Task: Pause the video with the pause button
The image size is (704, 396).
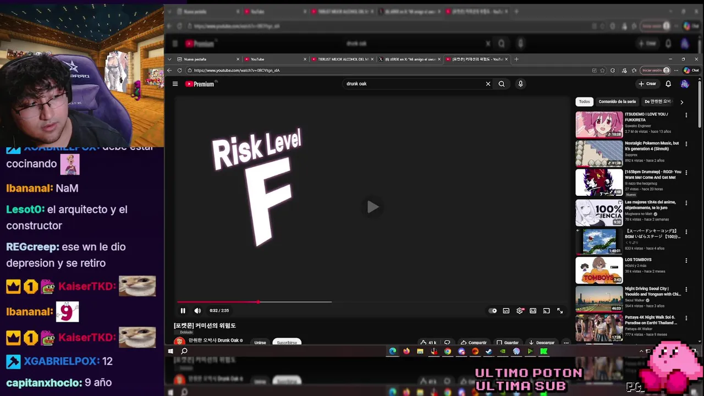Action: tap(183, 311)
